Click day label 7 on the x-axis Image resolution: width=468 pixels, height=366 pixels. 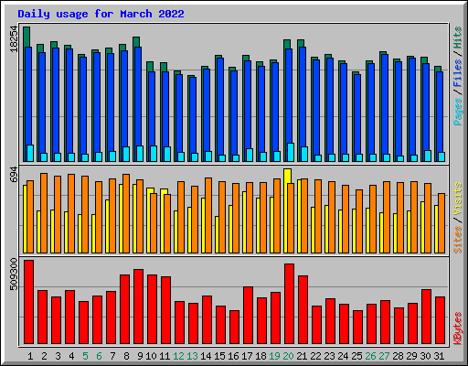point(112,356)
